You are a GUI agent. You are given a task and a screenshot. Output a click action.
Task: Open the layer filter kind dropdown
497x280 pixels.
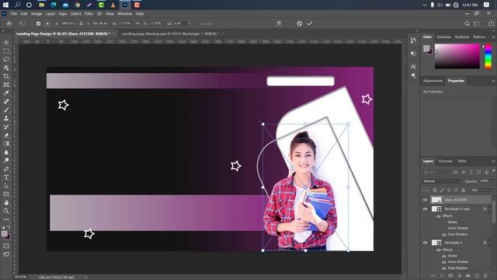click(436, 172)
